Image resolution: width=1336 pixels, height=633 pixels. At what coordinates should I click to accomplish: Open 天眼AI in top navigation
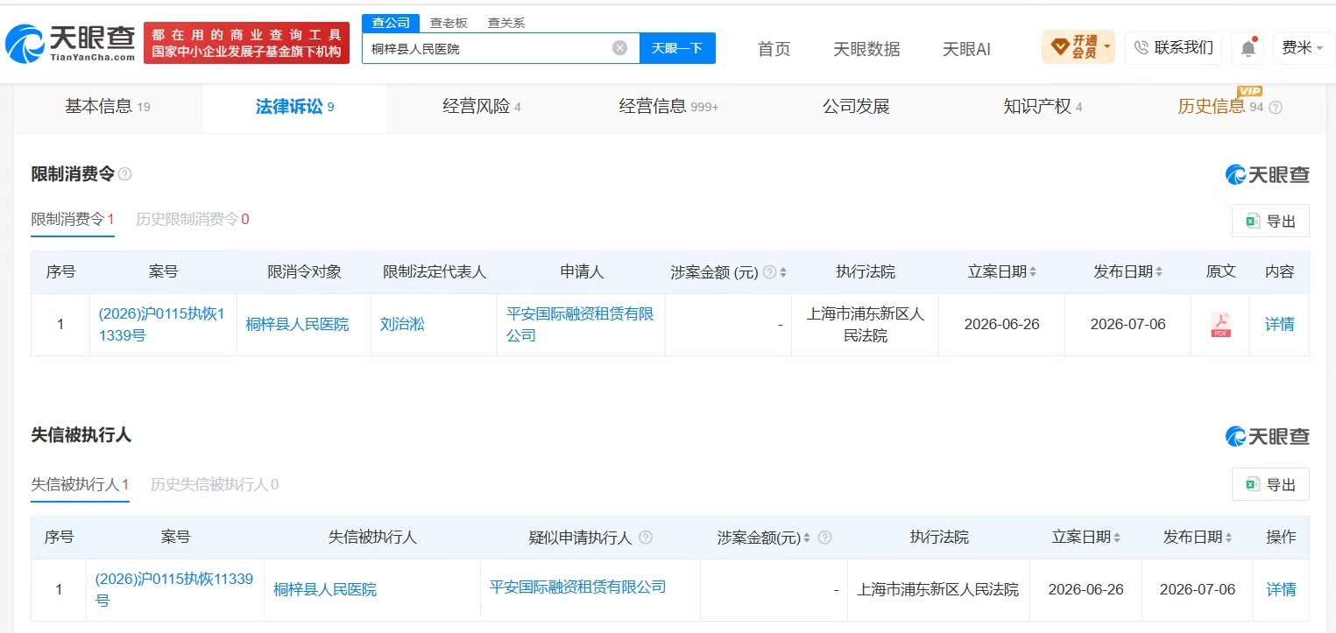[x=966, y=49]
